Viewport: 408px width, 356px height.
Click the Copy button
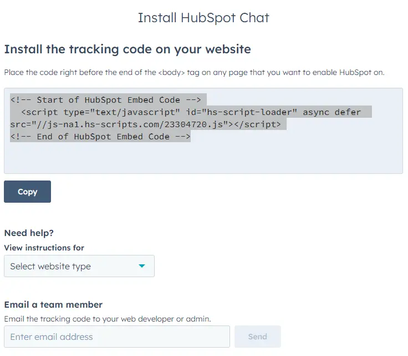pyautogui.click(x=27, y=192)
